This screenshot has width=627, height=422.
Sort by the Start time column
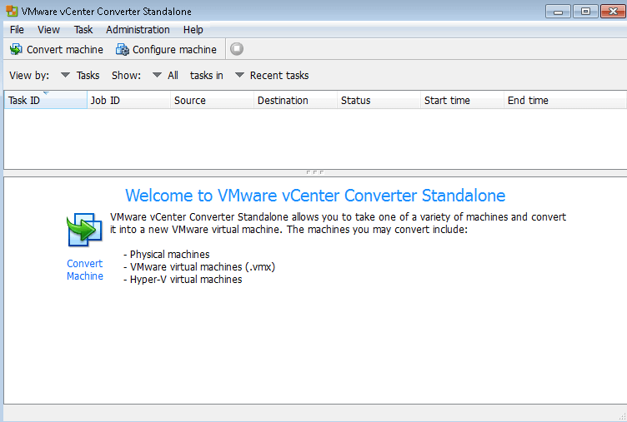pos(462,100)
